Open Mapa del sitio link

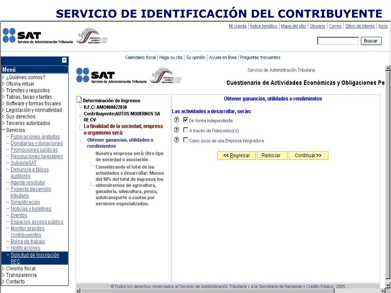point(294,26)
